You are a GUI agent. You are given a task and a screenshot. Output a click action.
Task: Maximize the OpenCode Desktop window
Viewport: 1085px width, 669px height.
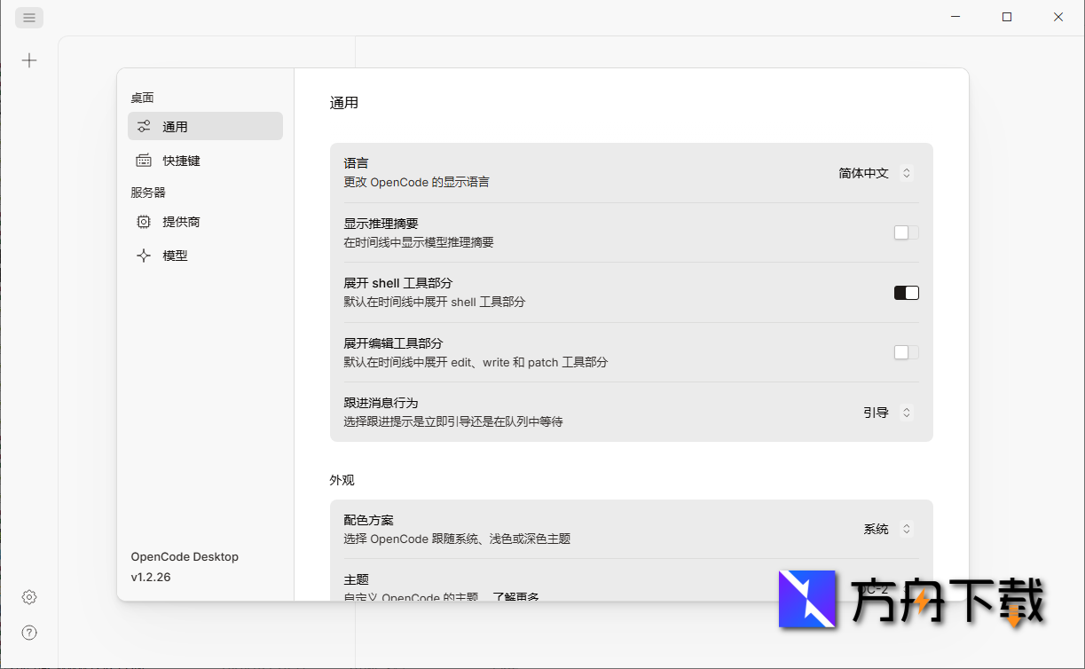pyautogui.click(x=1007, y=16)
